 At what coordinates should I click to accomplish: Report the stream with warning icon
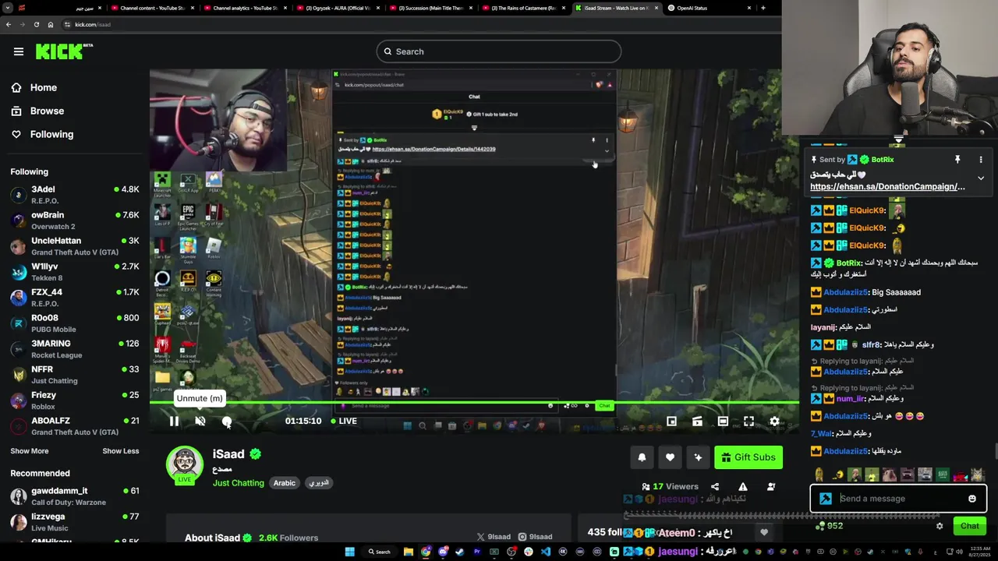(743, 486)
